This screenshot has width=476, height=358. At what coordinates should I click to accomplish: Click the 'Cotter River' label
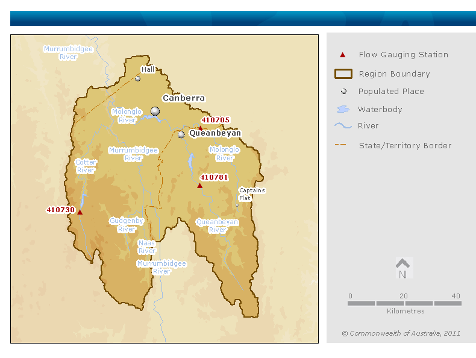coord(86,166)
